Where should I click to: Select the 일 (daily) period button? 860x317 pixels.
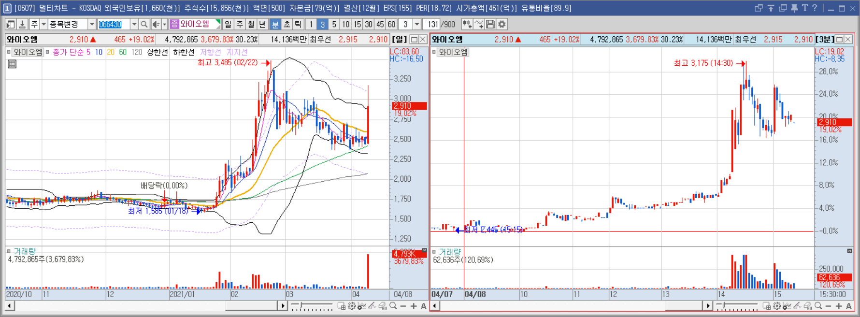(x=228, y=24)
